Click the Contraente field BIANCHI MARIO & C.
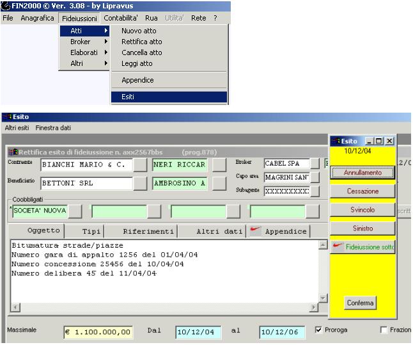The image size is (413, 345). [x=87, y=165]
